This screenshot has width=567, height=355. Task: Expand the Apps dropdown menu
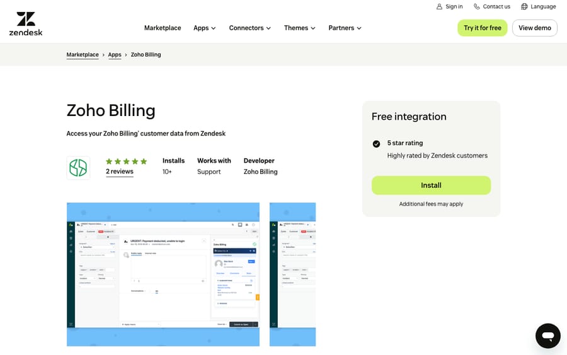point(204,28)
